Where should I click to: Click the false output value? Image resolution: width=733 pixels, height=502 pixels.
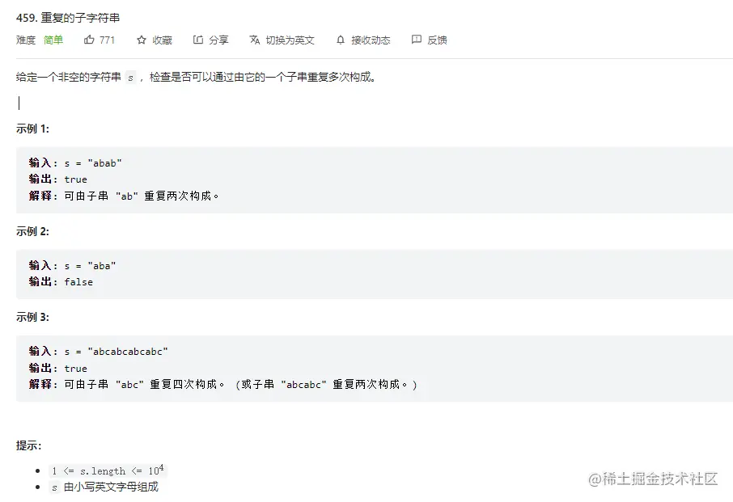pyautogui.click(x=78, y=282)
